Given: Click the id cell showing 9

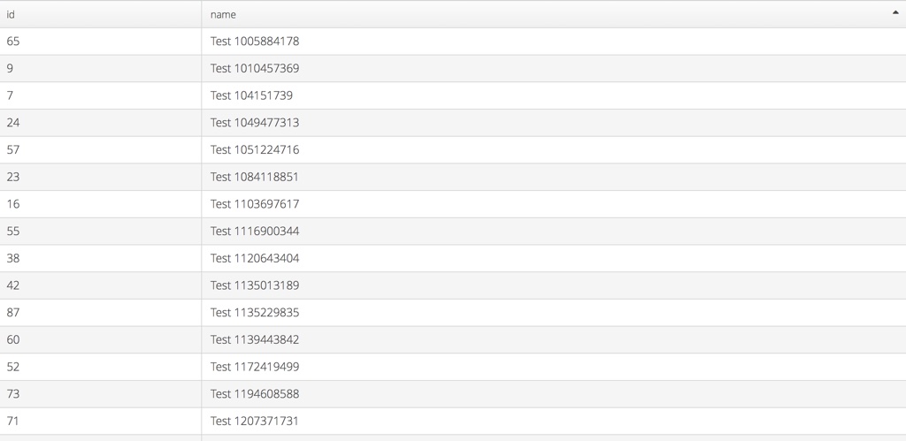Looking at the screenshot, I should click(x=10, y=68).
